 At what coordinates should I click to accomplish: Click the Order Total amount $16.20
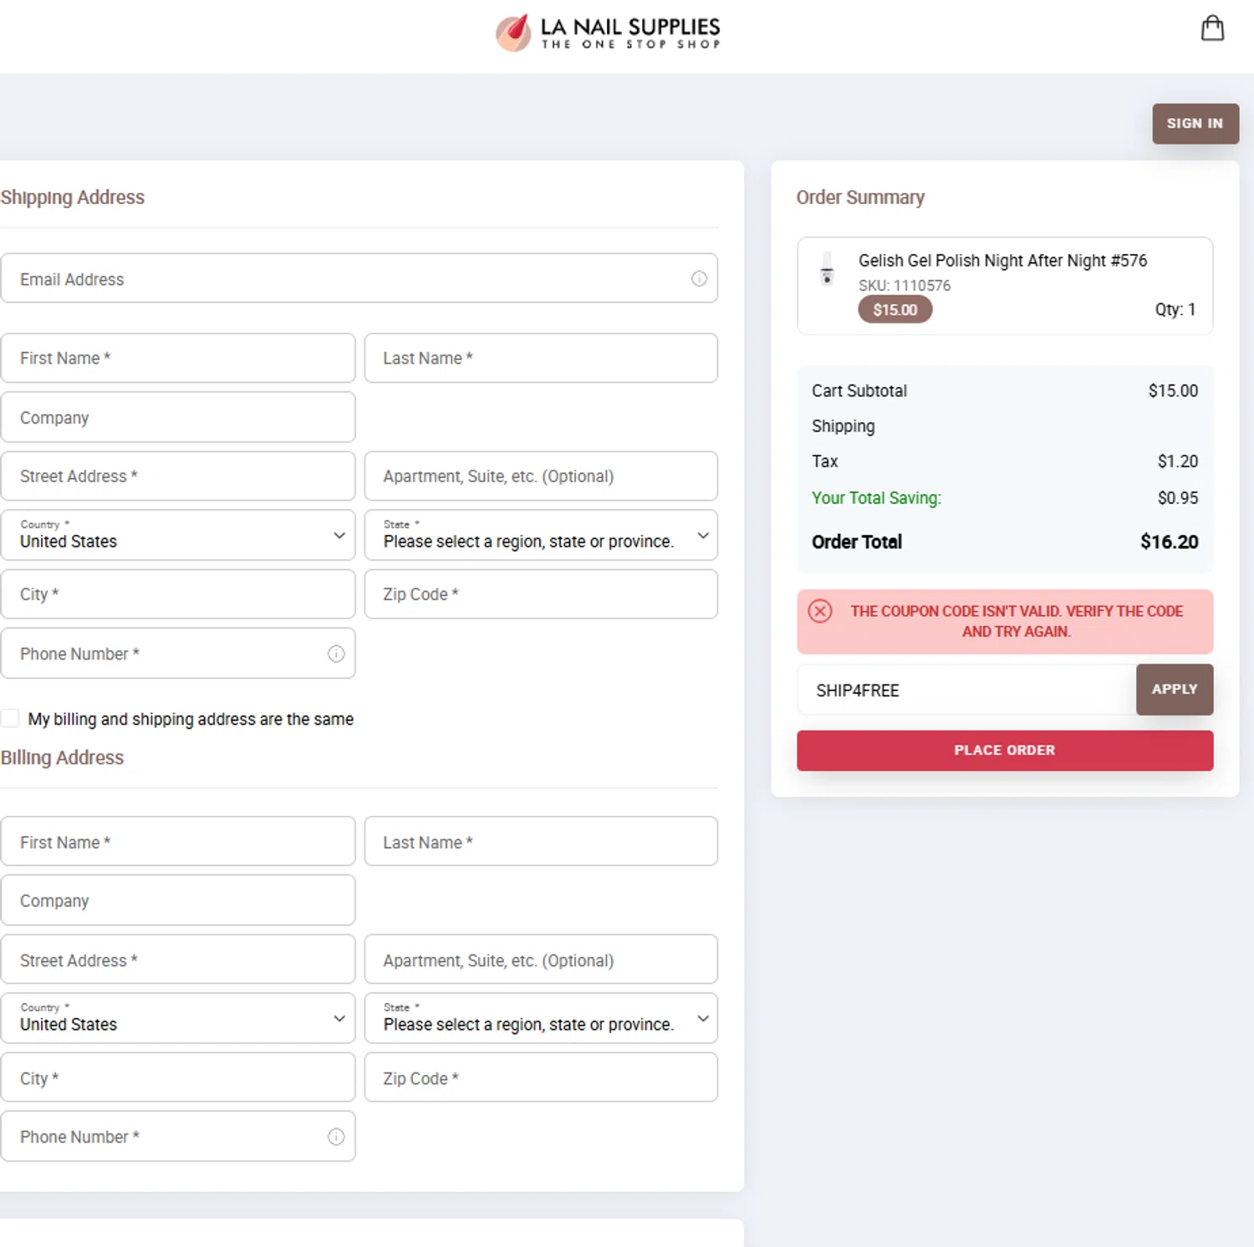pyautogui.click(x=1169, y=542)
